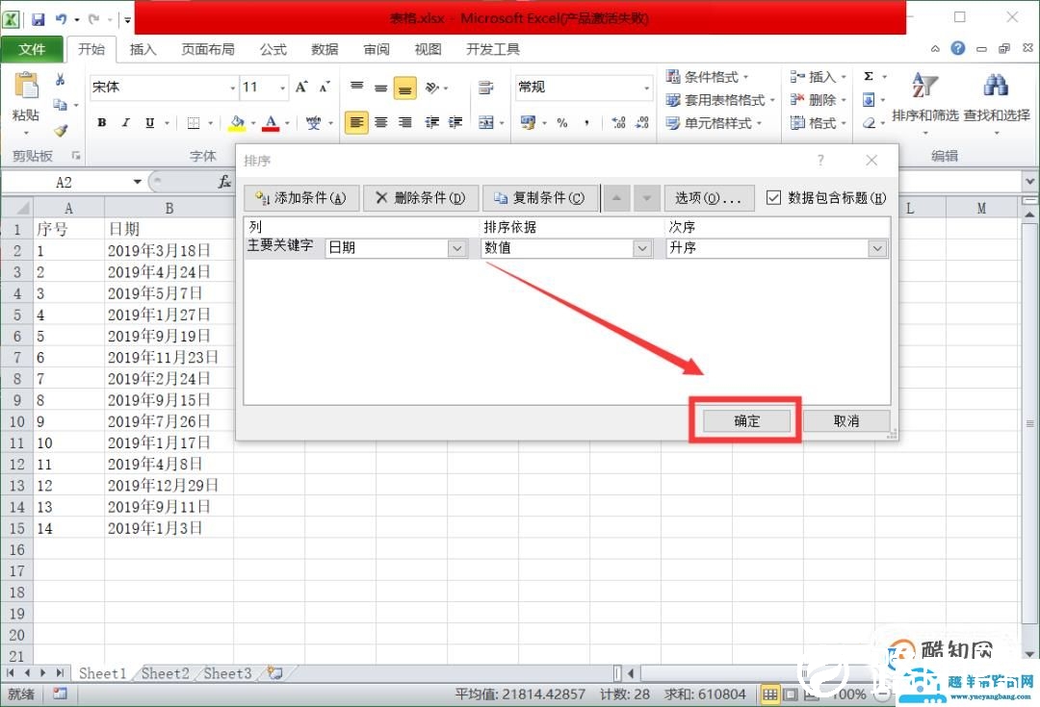Switch to Sheet2 worksheet tab
The width and height of the screenshot is (1040, 707).
[x=166, y=673]
